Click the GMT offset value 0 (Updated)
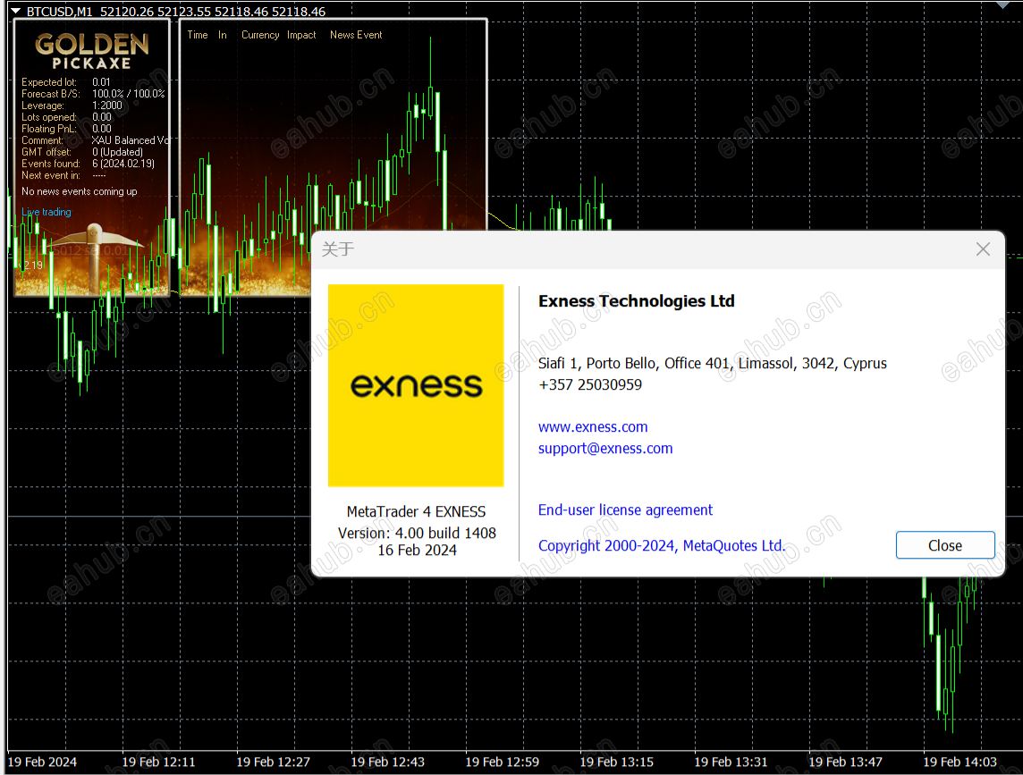Viewport: 1023px width, 775px height. [x=117, y=152]
